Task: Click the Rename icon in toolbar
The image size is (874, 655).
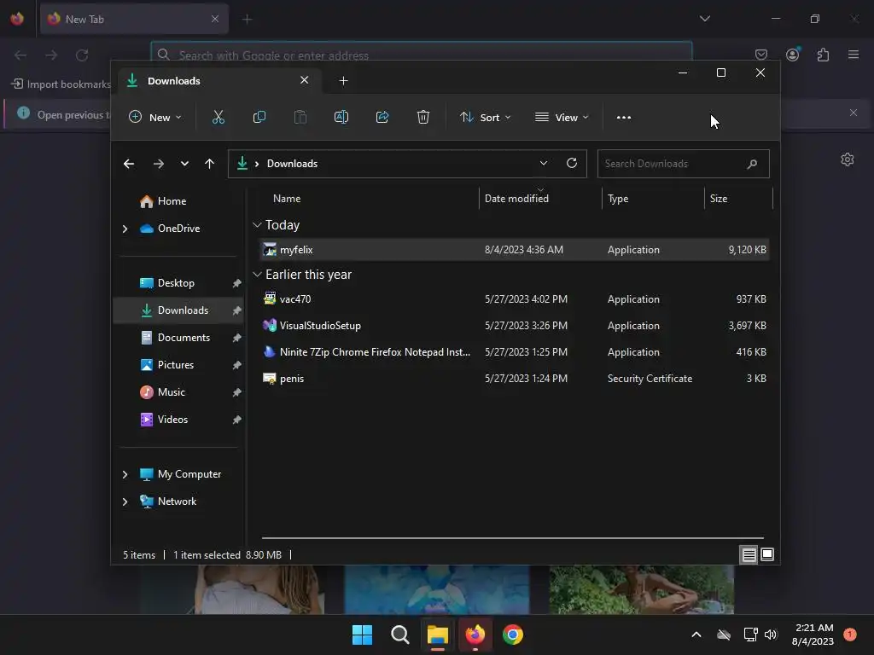Action: (341, 117)
